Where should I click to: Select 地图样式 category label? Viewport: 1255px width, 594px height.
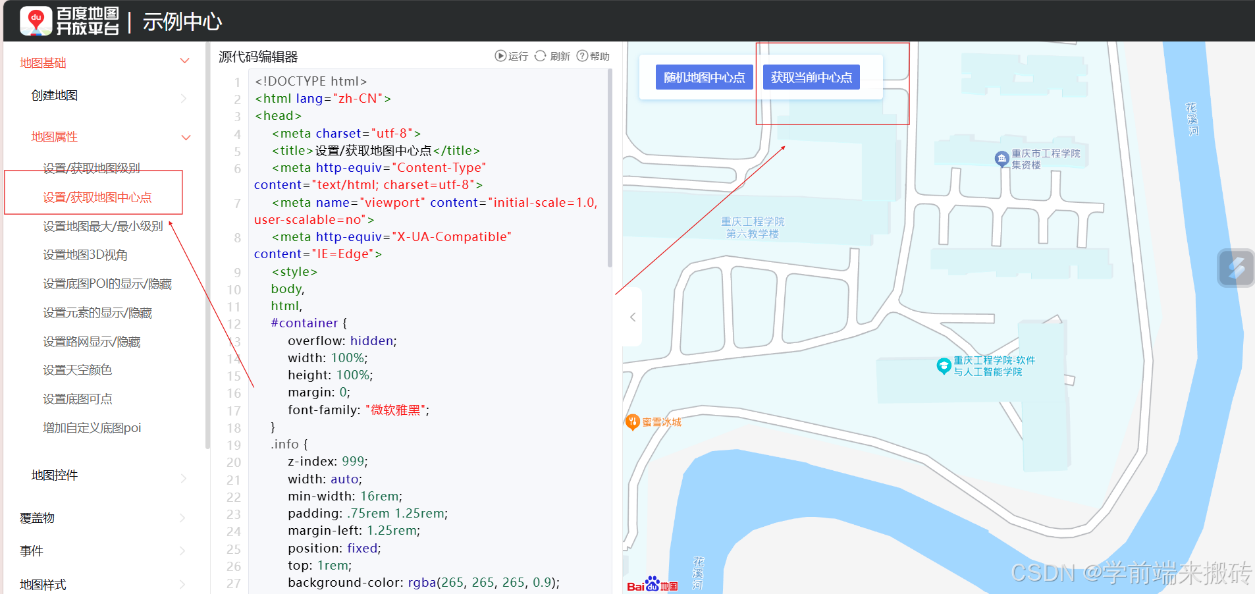click(43, 584)
